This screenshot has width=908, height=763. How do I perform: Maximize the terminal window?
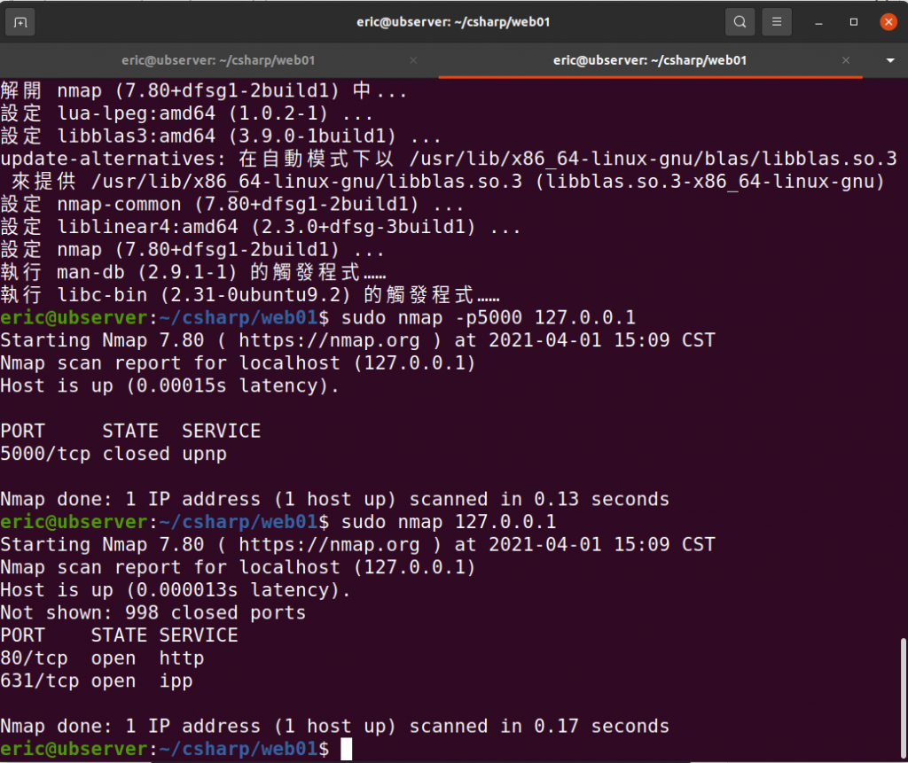tap(853, 22)
